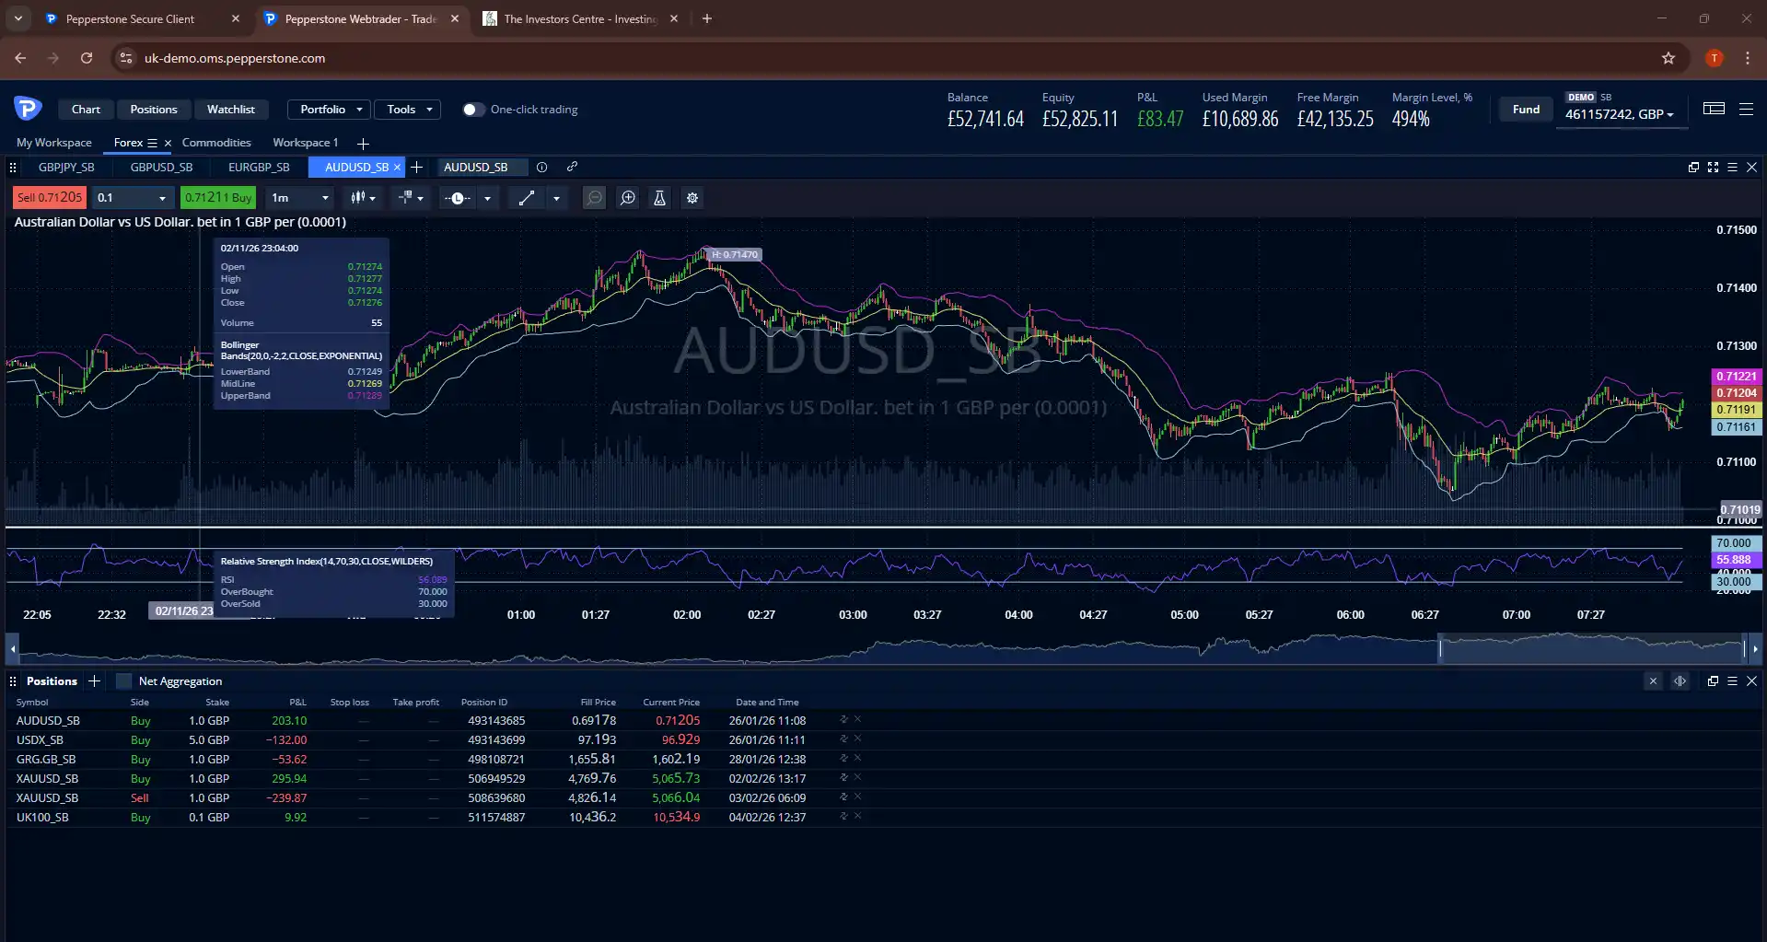Bookmark page with star icon
The height and width of the screenshot is (942, 1767).
[1668, 58]
